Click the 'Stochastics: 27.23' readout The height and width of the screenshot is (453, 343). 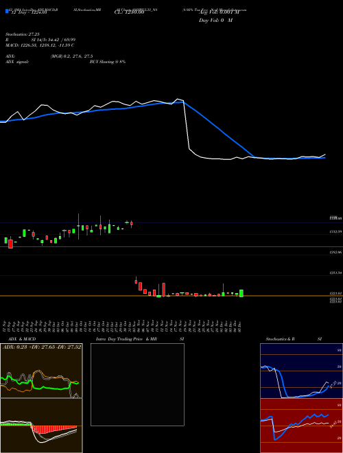22,34
